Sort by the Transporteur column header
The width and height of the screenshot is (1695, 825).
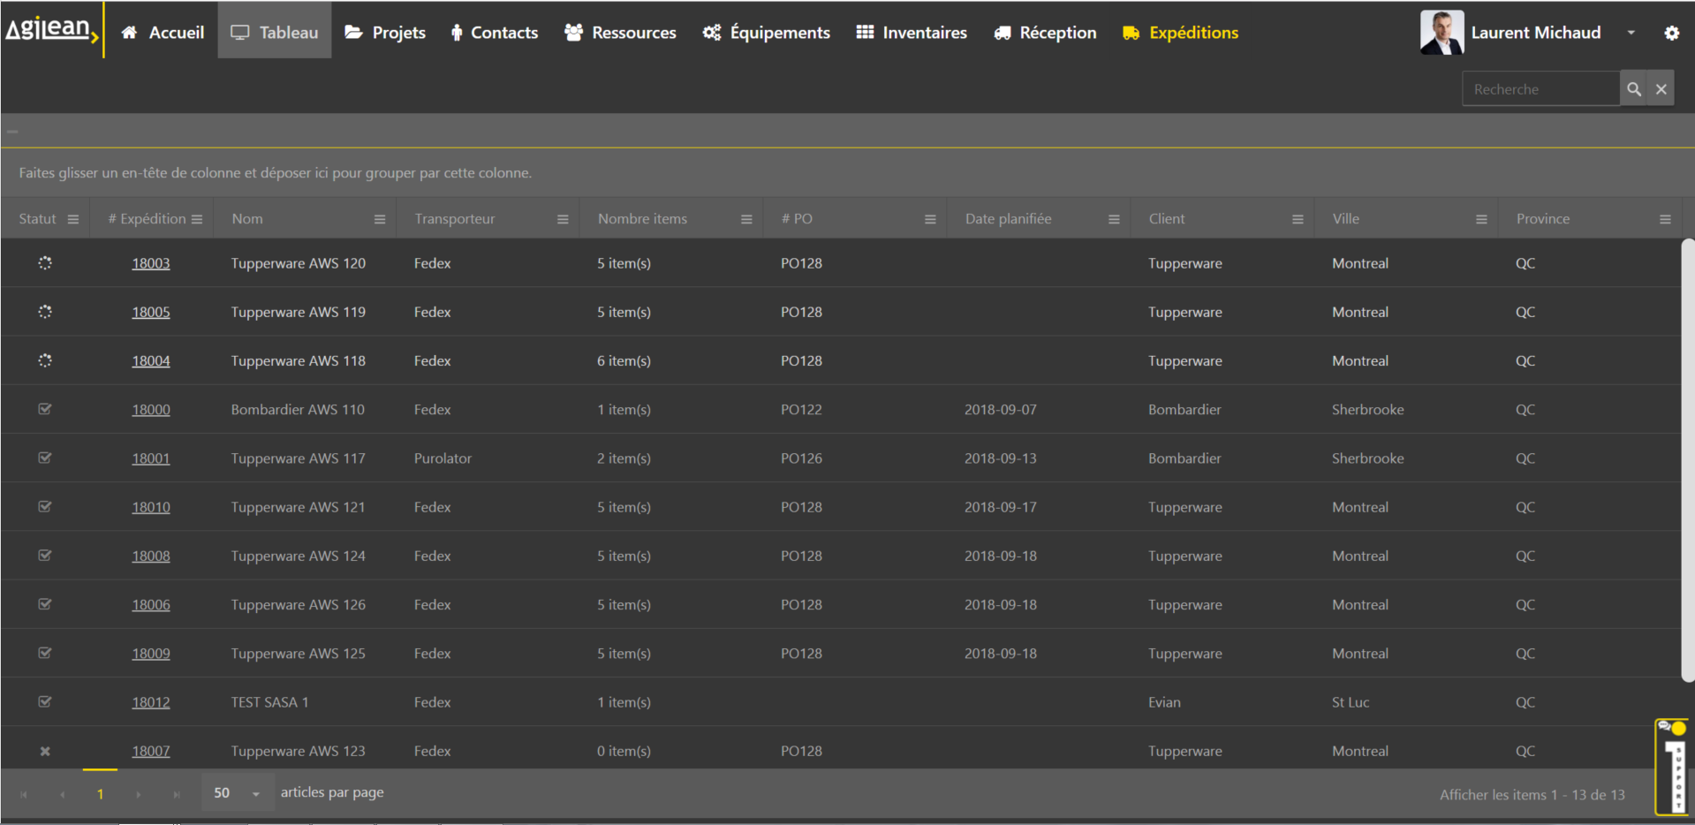pos(455,219)
